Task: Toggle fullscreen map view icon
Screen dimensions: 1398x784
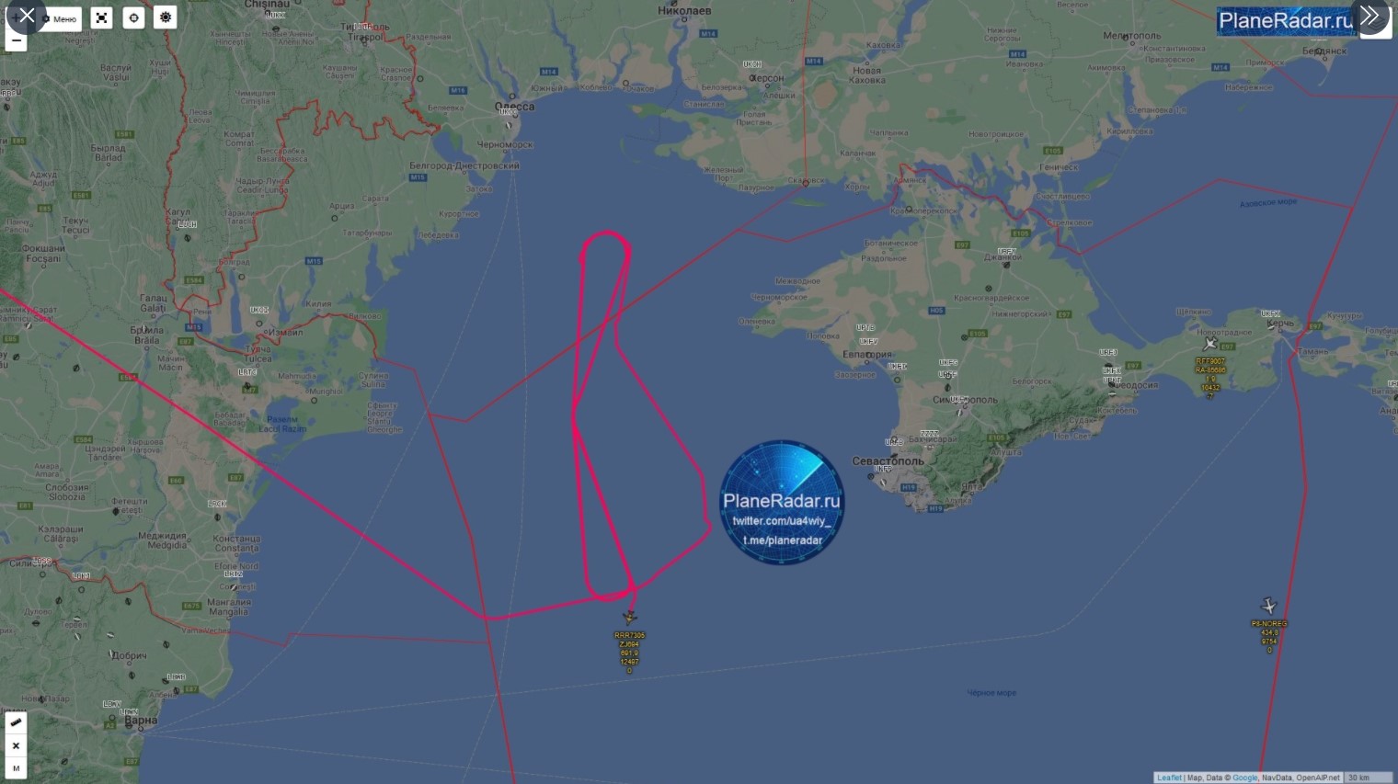Action: (x=102, y=17)
